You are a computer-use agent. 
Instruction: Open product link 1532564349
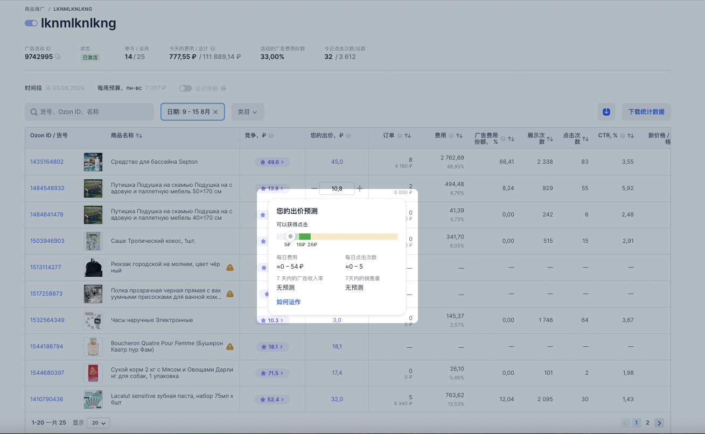[47, 320]
